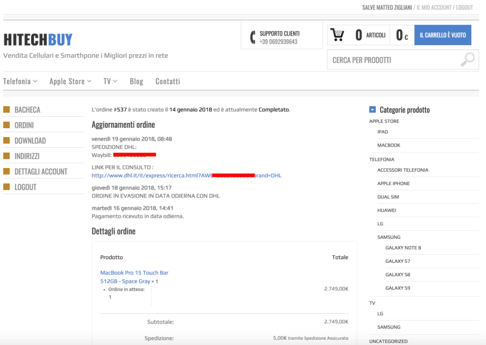
Task: Open SAMSUNG category under TV
Action: click(389, 327)
